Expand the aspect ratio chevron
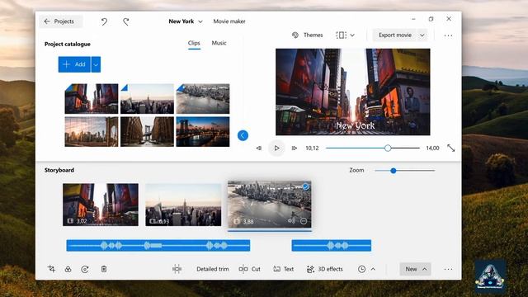Viewport: 528px width, 297px height. click(x=352, y=35)
